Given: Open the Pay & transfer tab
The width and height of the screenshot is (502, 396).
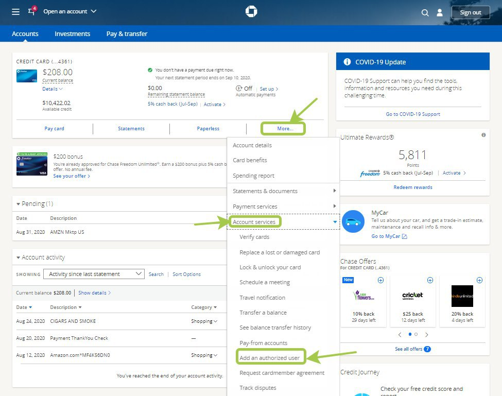Looking at the screenshot, I should pyautogui.click(x=127, y=33).
